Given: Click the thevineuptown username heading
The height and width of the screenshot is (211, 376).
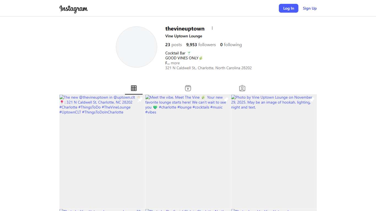Looking at the screenshot, I should click(185, 29).
